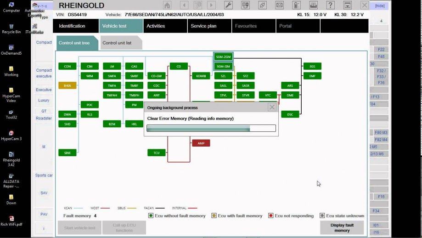Open the envelope message icon
The height and width of the screenshot is (238, 422).
click(279, 5)
